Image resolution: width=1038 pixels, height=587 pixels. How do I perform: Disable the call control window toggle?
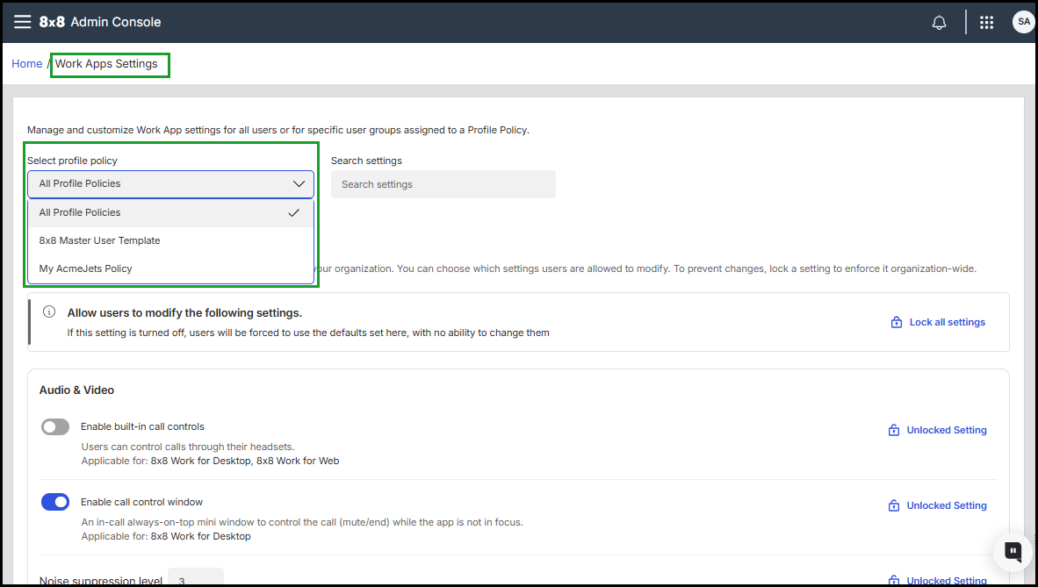click(x=55, y=503)
